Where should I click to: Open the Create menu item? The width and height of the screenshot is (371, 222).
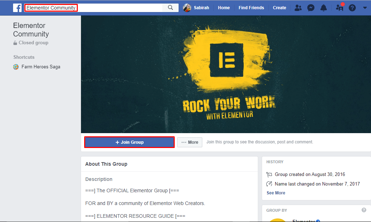279,7
